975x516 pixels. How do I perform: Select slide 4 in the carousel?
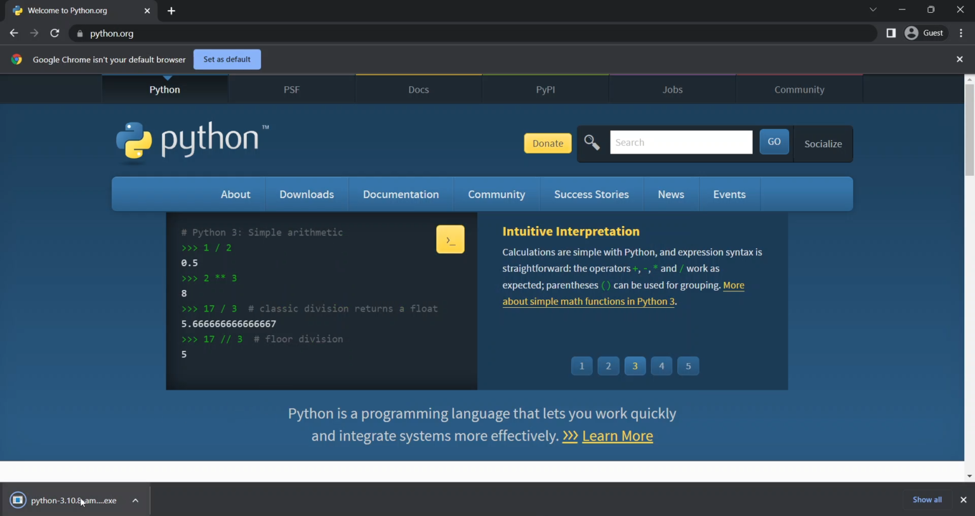pyautogui.click(x=661, y=366)
